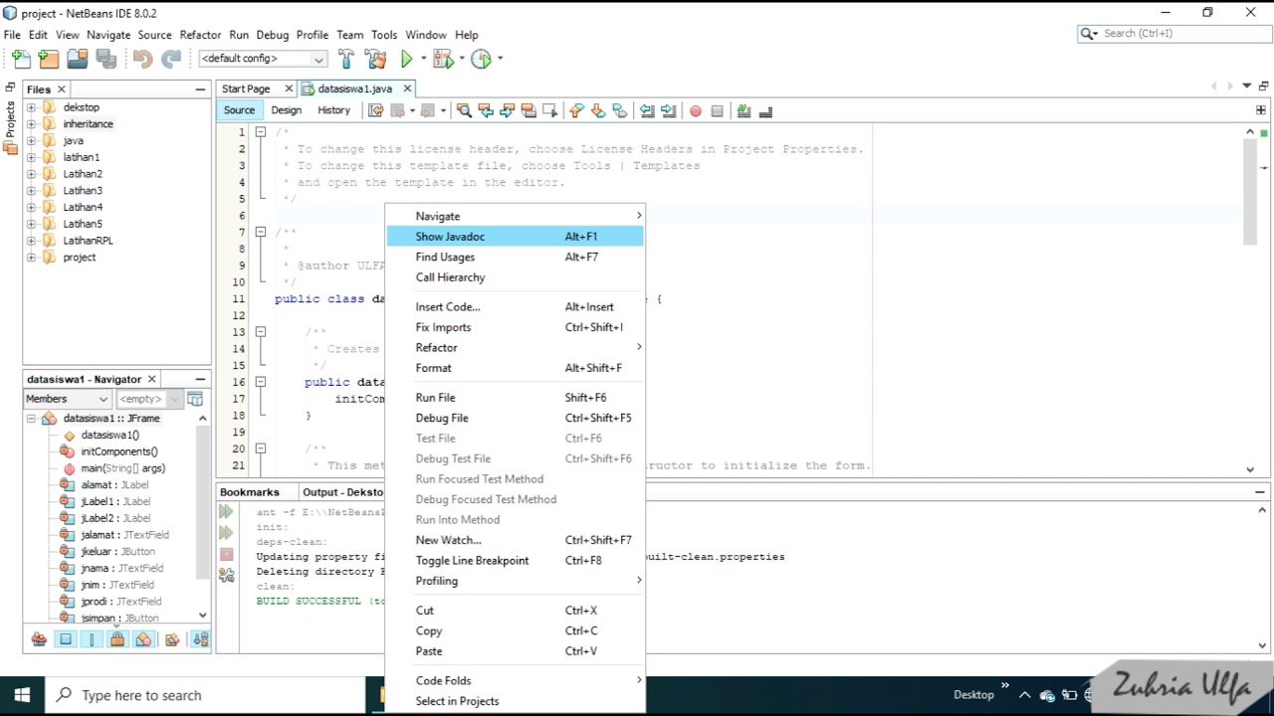Select main(String[] args) in Navigator
The image size is (1274, 716).
point(123,468)
